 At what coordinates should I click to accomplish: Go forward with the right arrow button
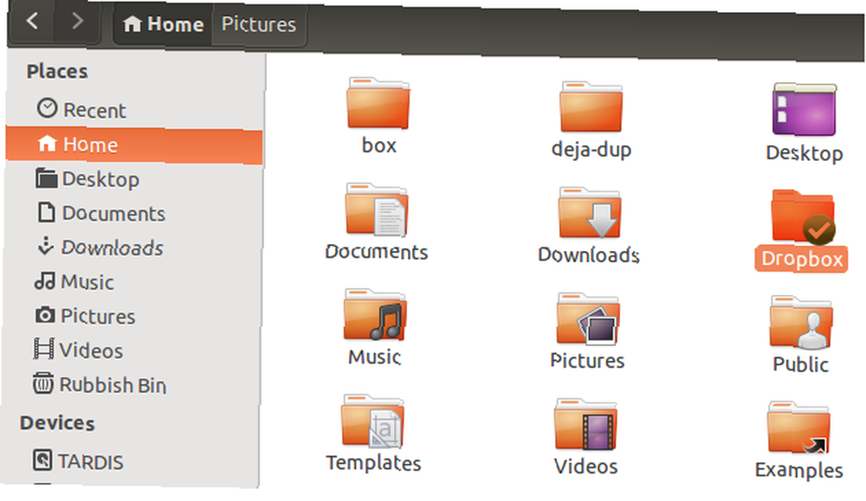[x=77, y=22]
